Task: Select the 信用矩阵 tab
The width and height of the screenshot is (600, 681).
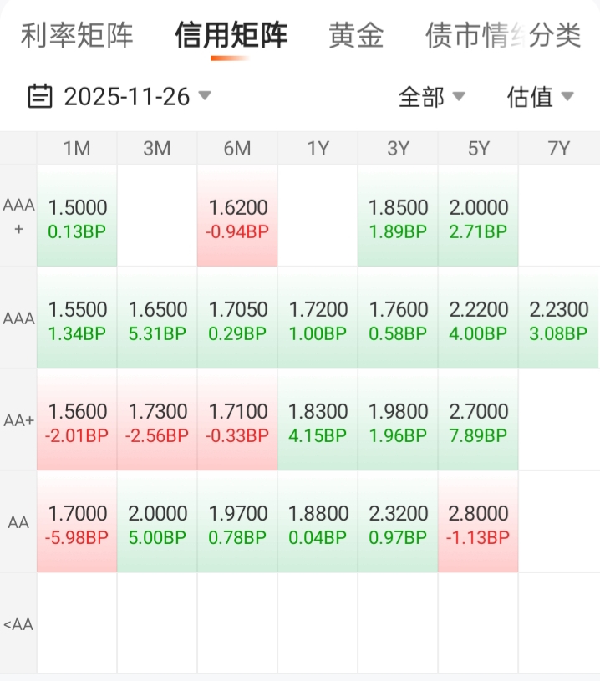Action: click(231, 36)
